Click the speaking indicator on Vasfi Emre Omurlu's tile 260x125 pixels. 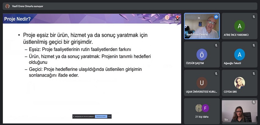[x=216, y=17]
